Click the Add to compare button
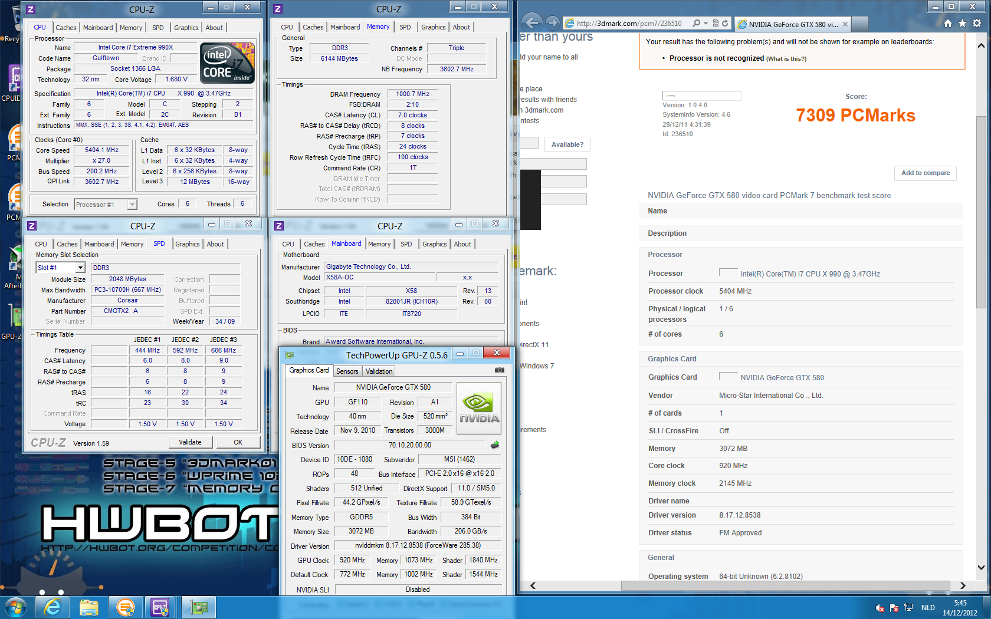991x619 pixels. pyautogui.click(x=925, y=173)
